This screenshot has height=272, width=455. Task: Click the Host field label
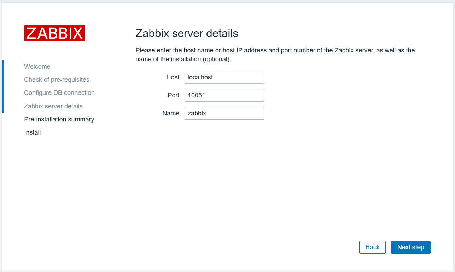pyautogui.click(x=173, y=77)
